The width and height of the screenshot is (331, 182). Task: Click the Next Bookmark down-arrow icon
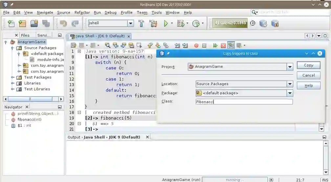tap(158, 45)
